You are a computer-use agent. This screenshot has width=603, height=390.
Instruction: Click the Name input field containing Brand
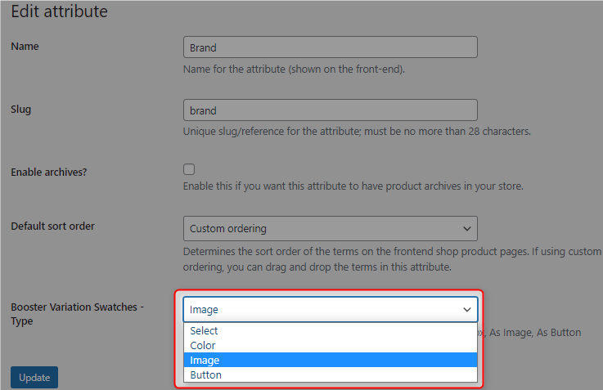tap(331, 47)
